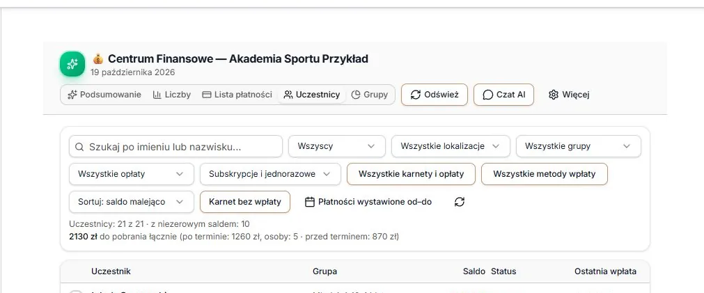Open Czat AI

coord(503,95)
